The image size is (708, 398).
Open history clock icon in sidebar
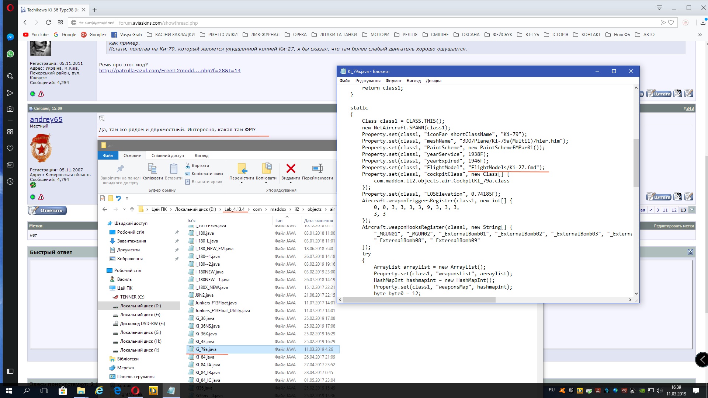pos(10,182)
